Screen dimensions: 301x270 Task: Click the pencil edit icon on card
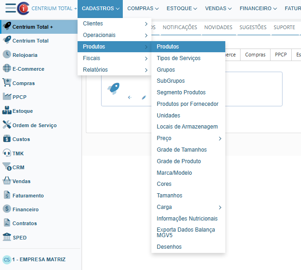144,98
